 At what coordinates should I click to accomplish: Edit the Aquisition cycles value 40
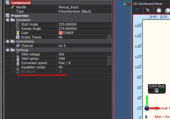click(61, 67)
